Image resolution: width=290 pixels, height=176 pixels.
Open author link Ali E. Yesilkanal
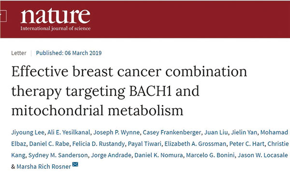(x=69, y=132)
